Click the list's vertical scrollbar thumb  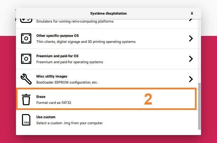[x=199, y=106]
